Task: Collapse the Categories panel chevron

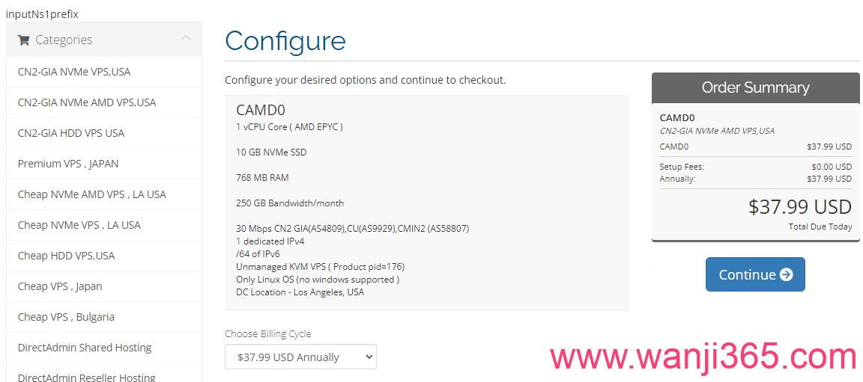Action: (x=186, y=38)
